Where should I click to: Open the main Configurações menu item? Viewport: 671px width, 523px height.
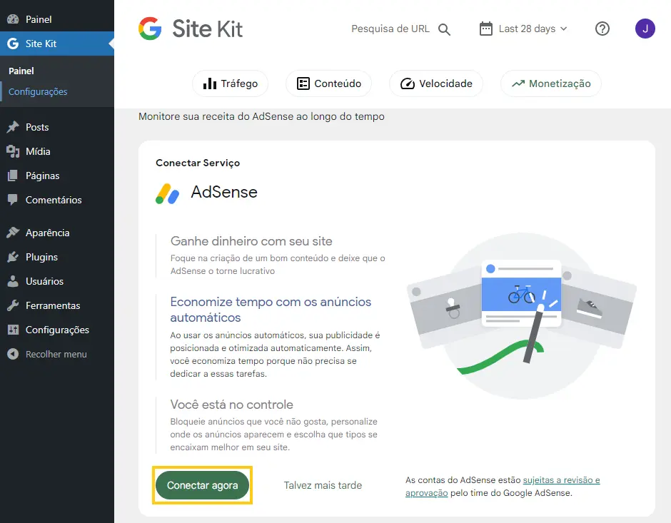[57, 330]
